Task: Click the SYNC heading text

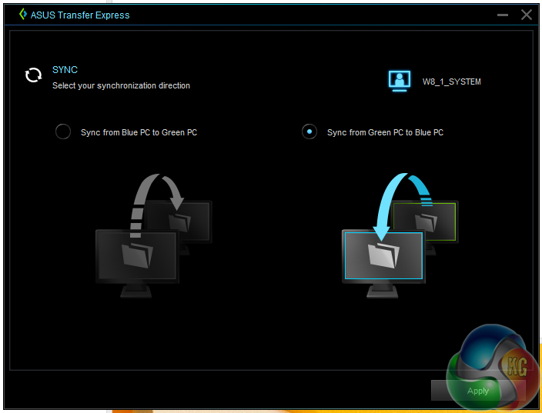Action: pos(65,70)
